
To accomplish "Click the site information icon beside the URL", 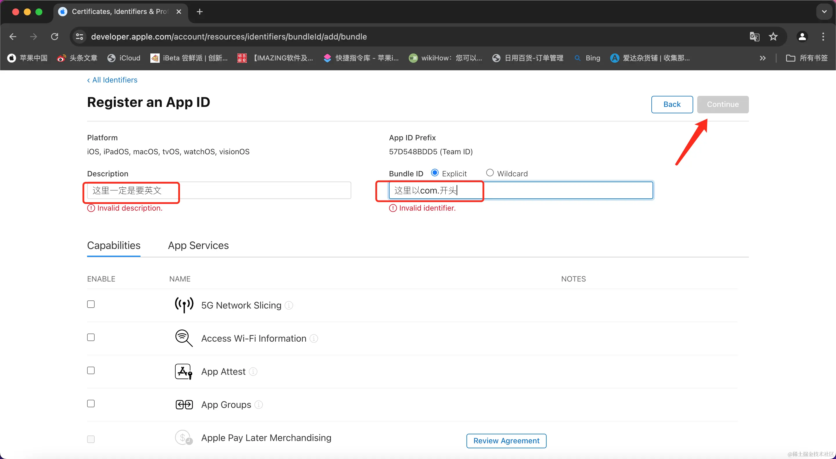I will [80, 37].
